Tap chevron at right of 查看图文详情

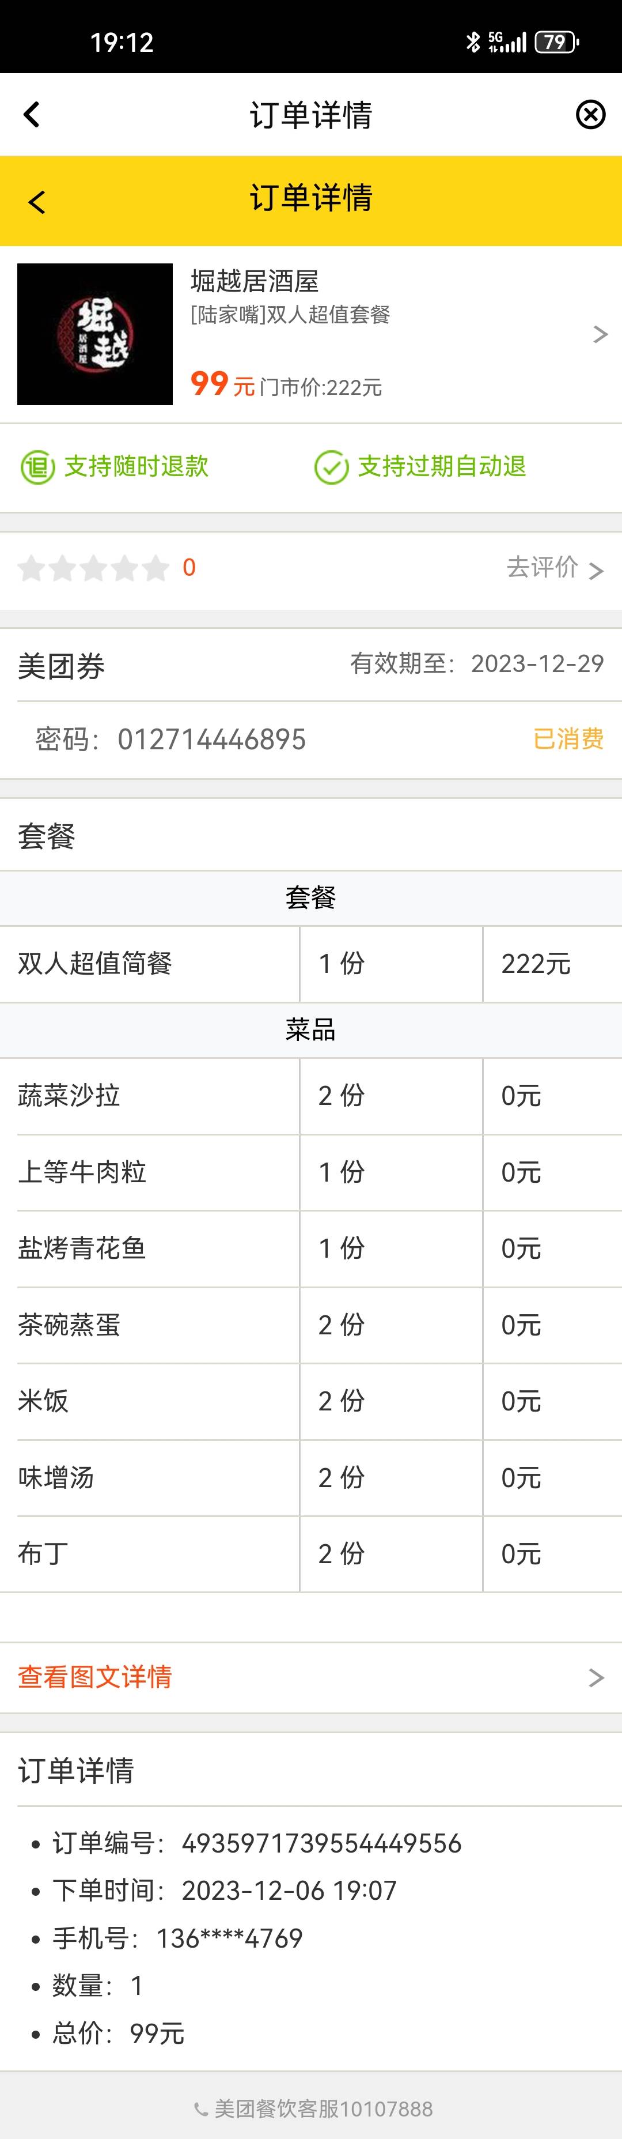tap(596, 1678)
